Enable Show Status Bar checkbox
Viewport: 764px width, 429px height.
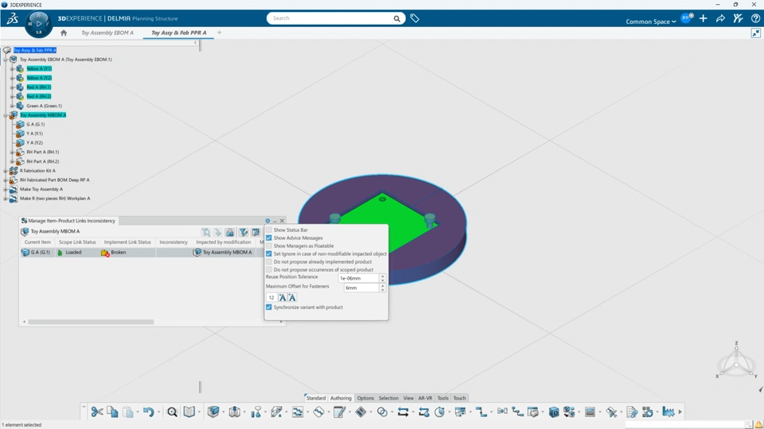(269, 230)
